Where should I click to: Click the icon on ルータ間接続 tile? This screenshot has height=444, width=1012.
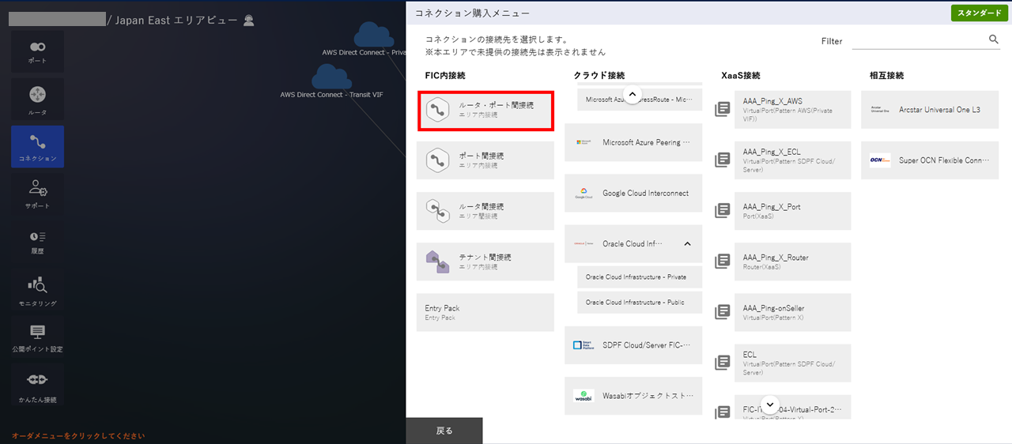437,211
